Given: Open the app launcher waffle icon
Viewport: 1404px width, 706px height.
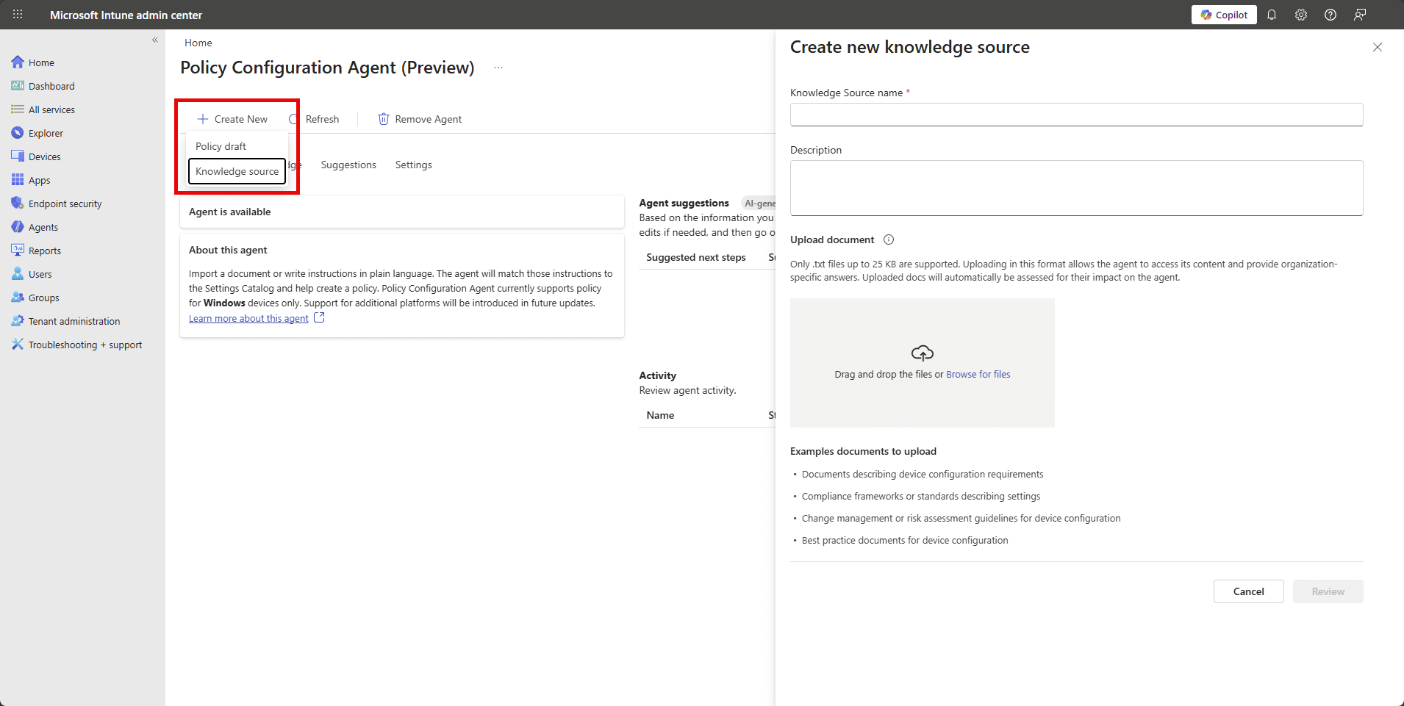Looking at the screenshot, I should (x=18, y=15).
